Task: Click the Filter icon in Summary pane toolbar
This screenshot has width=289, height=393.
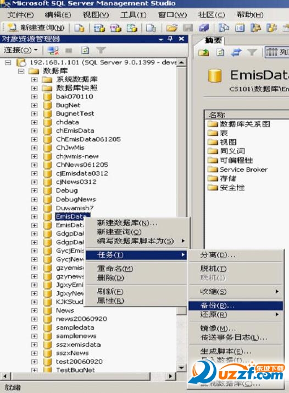Action: pos(252,52)
